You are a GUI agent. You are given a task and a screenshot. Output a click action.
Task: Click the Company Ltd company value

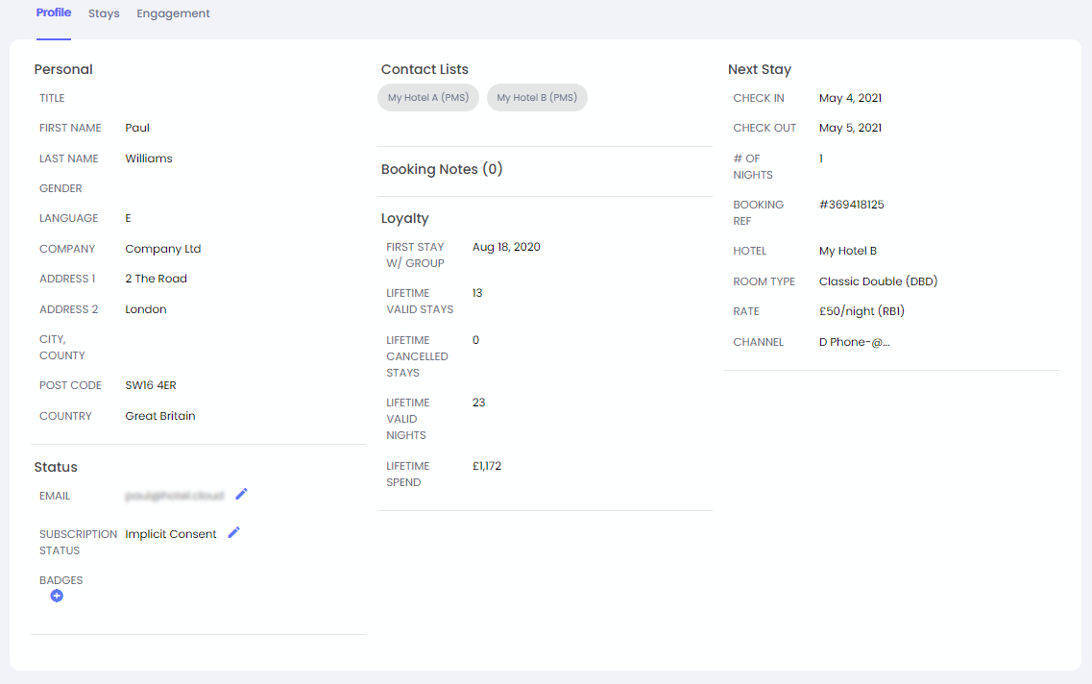tap(162, 249)
